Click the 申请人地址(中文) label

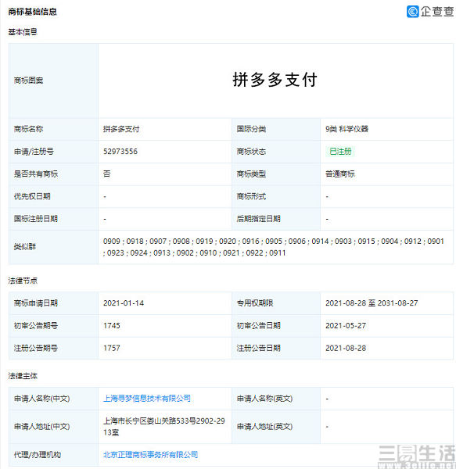tap(42, 427)
